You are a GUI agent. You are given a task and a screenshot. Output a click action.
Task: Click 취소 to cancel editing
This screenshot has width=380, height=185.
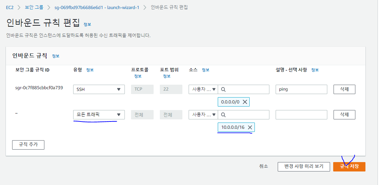(x=264, y=167)
